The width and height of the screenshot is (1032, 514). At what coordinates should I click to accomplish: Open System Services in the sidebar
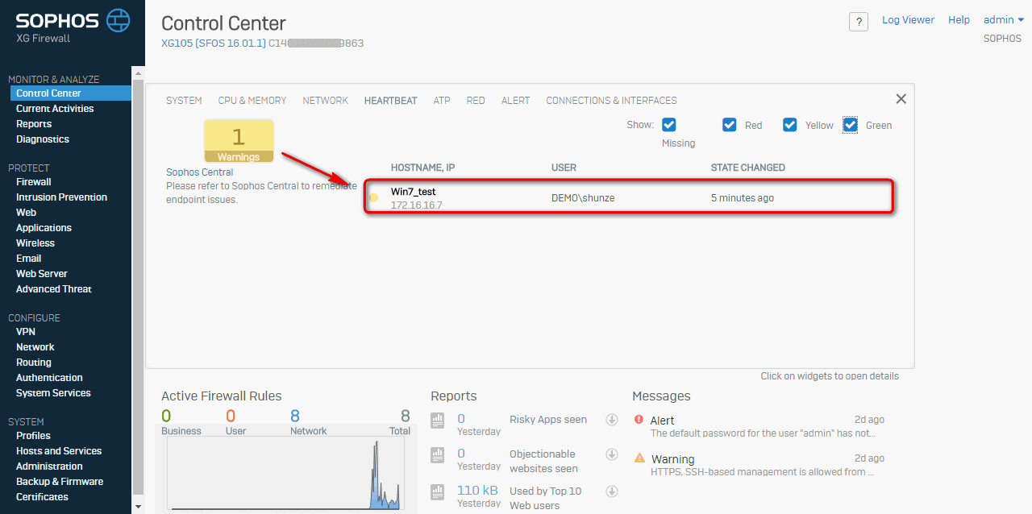[x=53, y=393]
